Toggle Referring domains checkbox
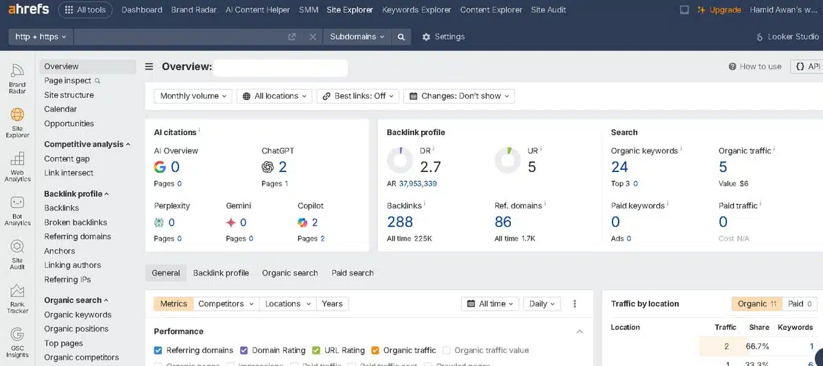This screenshot has height=366, width=823. click(x=158, y=350)
